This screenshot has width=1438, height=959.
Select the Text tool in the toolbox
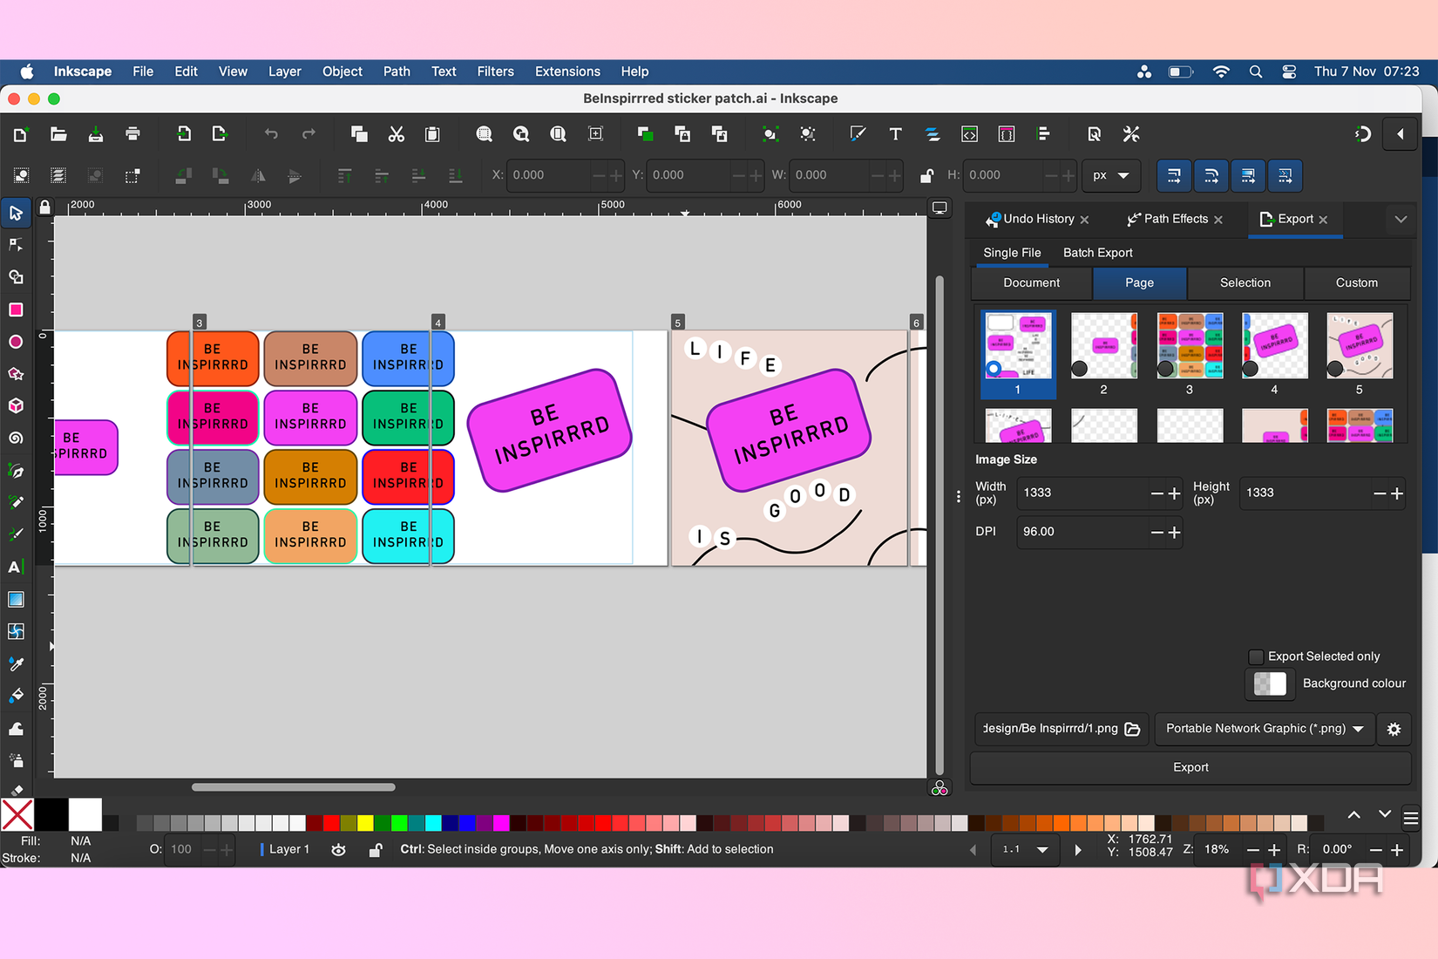point(16,567)
